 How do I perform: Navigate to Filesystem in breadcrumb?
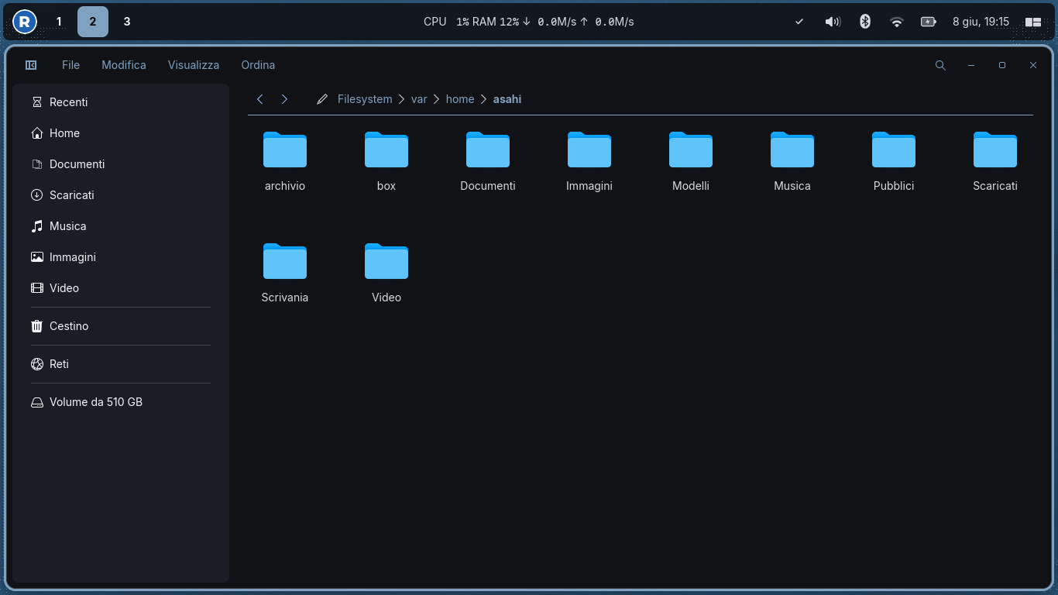tap(365, 99)
